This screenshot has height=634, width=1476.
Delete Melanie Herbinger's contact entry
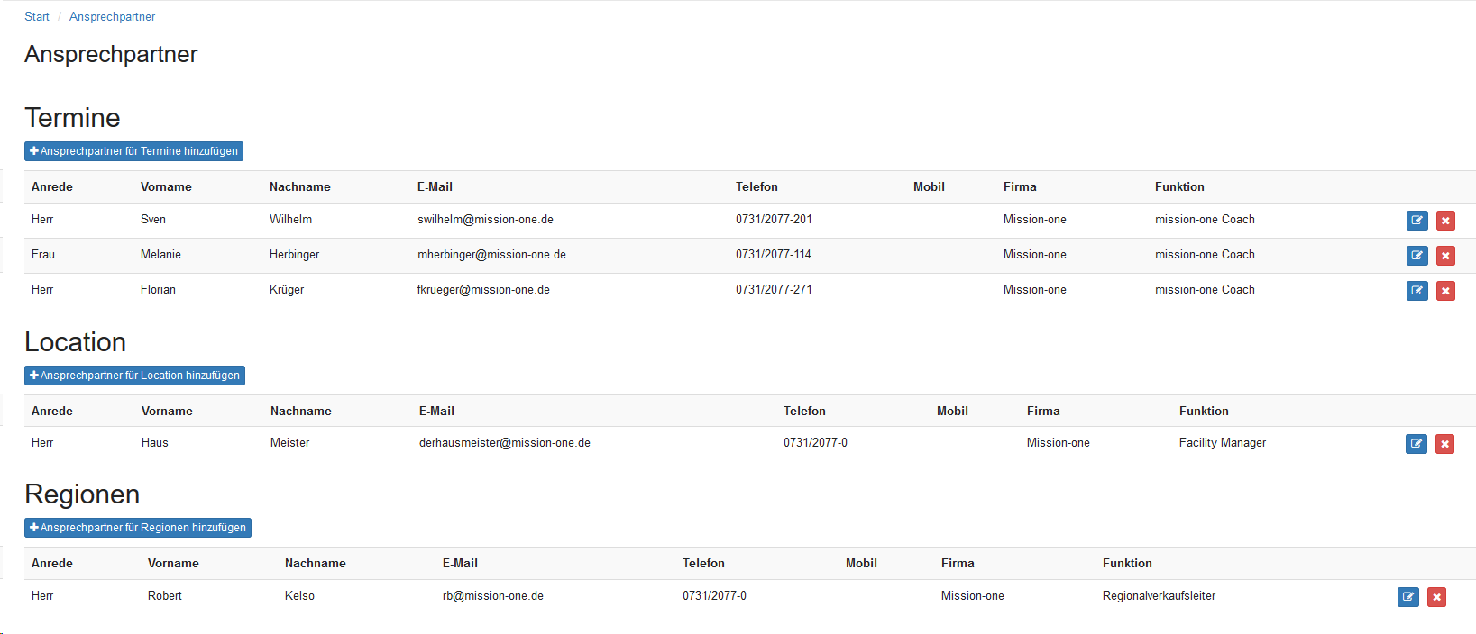tap(1445, 256)
